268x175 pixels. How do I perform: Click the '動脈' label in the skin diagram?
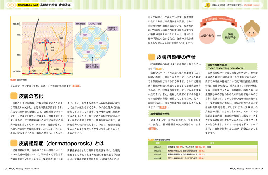point(52,47)
